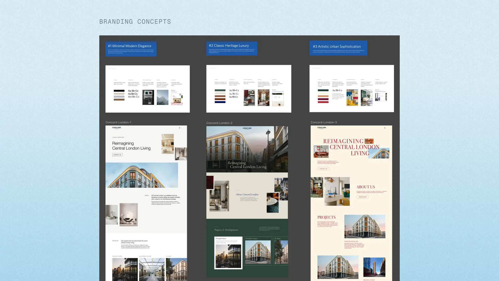Click the Learn More button under About Us
Image resolution: width=499 pixels, height=281 pixels.
tap(363, 197)
